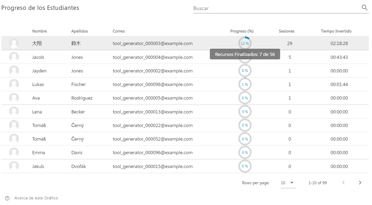Go to next page arrow
372x205 pixels.
tap(360, 183)
